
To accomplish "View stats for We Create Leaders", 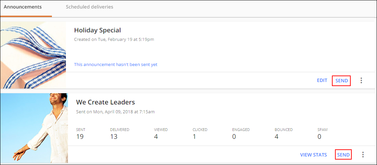I will (313, 155).
